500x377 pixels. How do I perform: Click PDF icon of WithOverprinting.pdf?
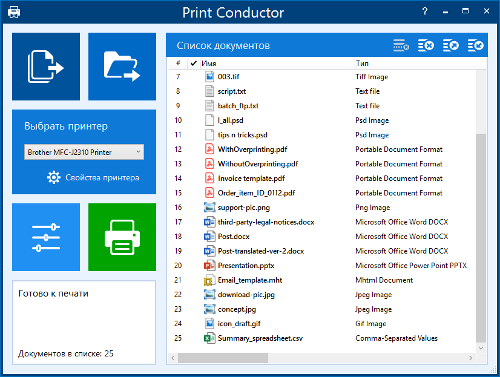tap(209, 149)
